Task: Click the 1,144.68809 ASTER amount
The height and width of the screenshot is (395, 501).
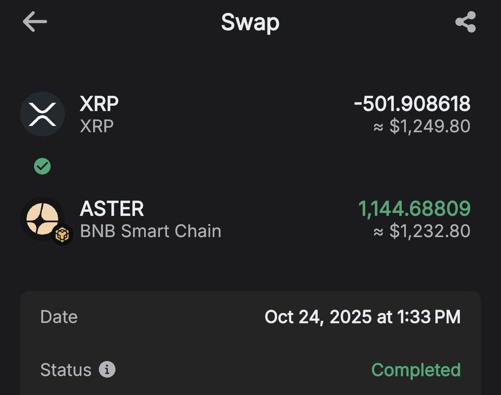Action: 414,209
